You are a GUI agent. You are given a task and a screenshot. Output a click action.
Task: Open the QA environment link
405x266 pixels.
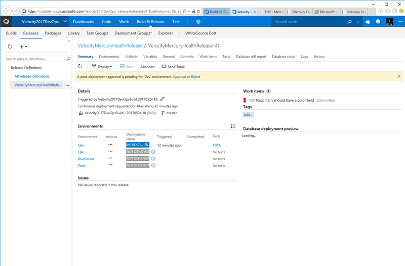pos(80,152)
